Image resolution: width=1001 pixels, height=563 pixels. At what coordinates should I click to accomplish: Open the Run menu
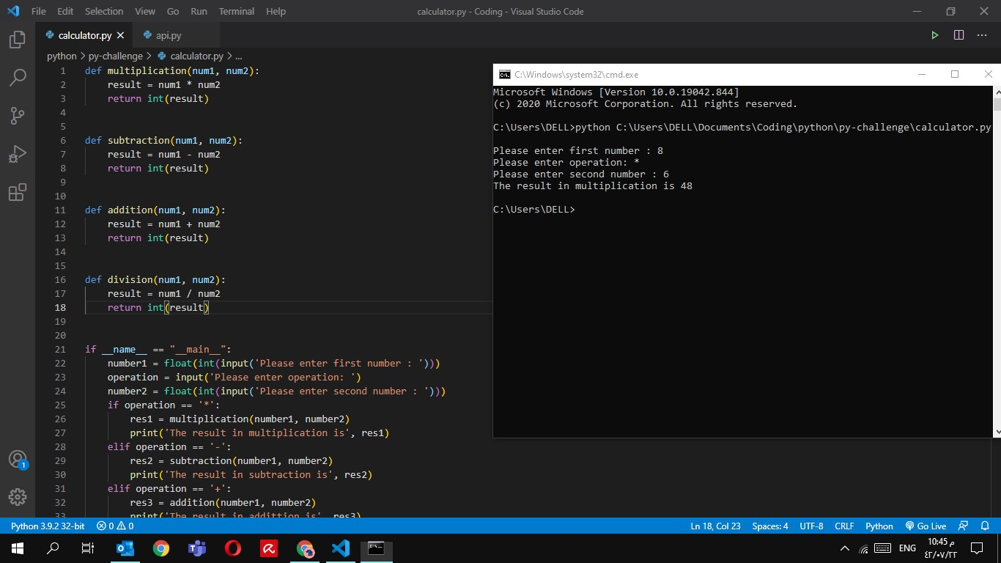coord(199,11)
